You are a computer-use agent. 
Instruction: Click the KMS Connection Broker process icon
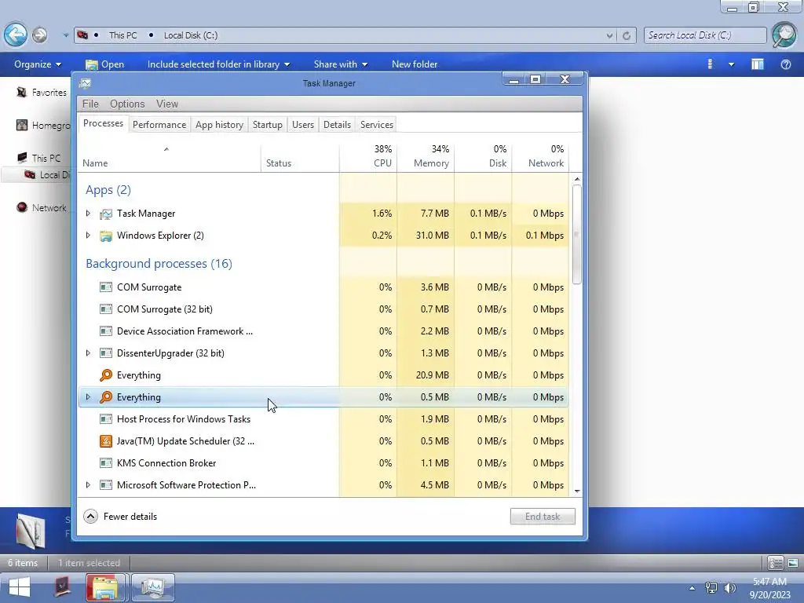pos(106,463)
